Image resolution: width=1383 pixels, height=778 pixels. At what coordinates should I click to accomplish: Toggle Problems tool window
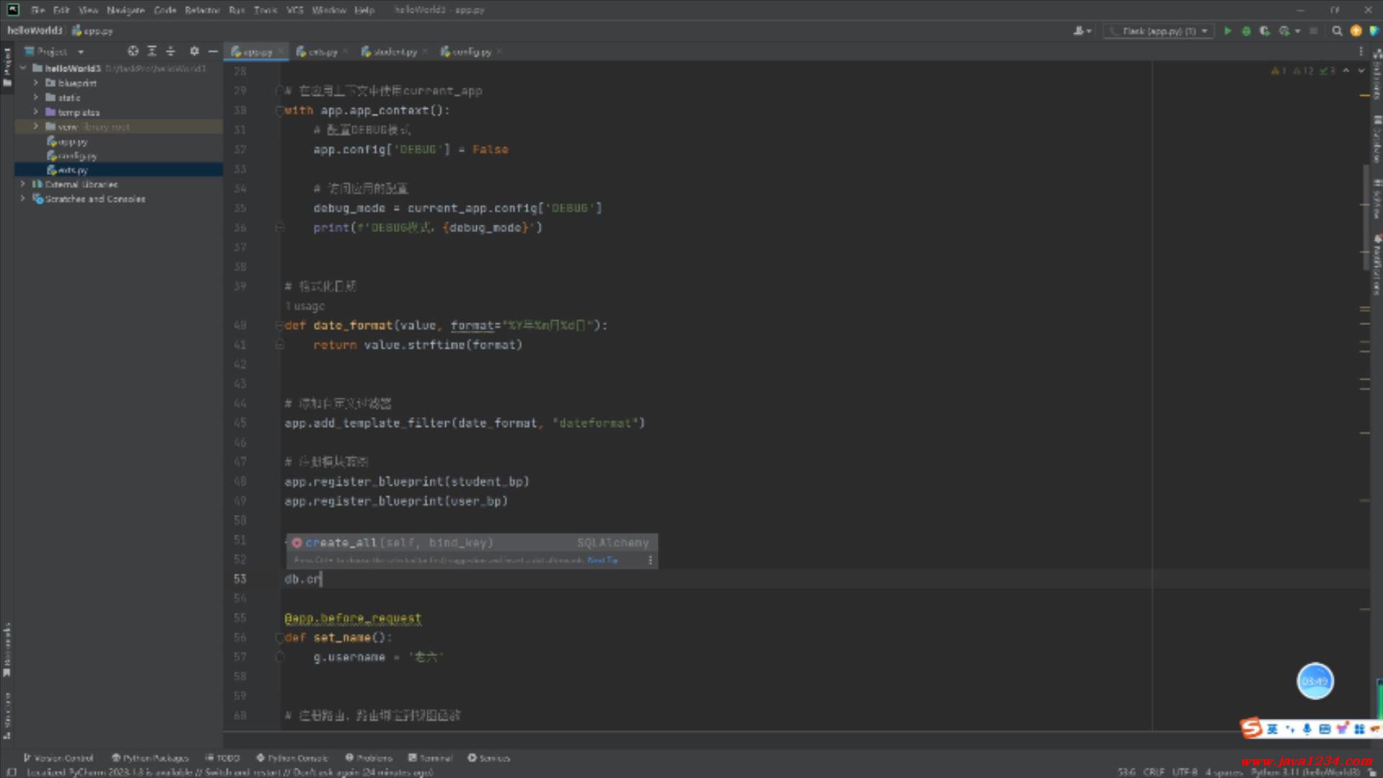click(369, 758)
